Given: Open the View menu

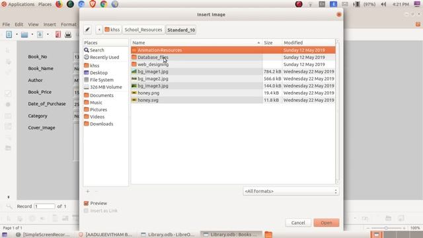Looking at the screenshot, I should (x=33, y=24).
